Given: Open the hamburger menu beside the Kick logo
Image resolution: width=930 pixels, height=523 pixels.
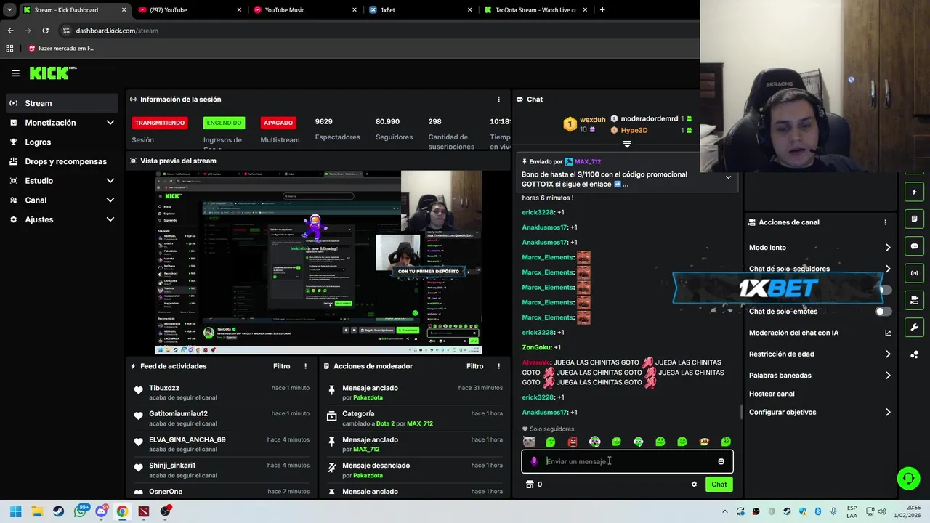Looking at the screenshot, I should coord(15,73).
